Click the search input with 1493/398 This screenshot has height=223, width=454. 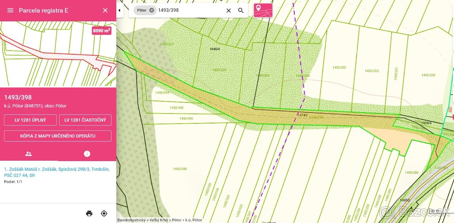189,11
